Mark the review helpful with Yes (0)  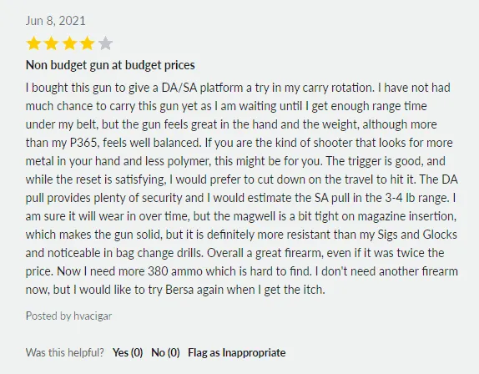point(128,352)
